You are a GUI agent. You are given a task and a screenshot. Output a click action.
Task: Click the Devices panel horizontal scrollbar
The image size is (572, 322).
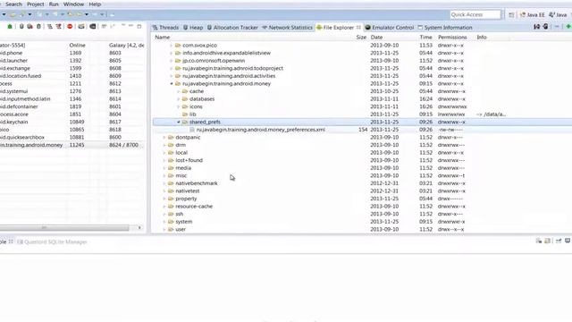coord(64,228)
